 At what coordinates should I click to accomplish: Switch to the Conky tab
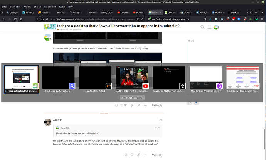[x=76, y=12]
